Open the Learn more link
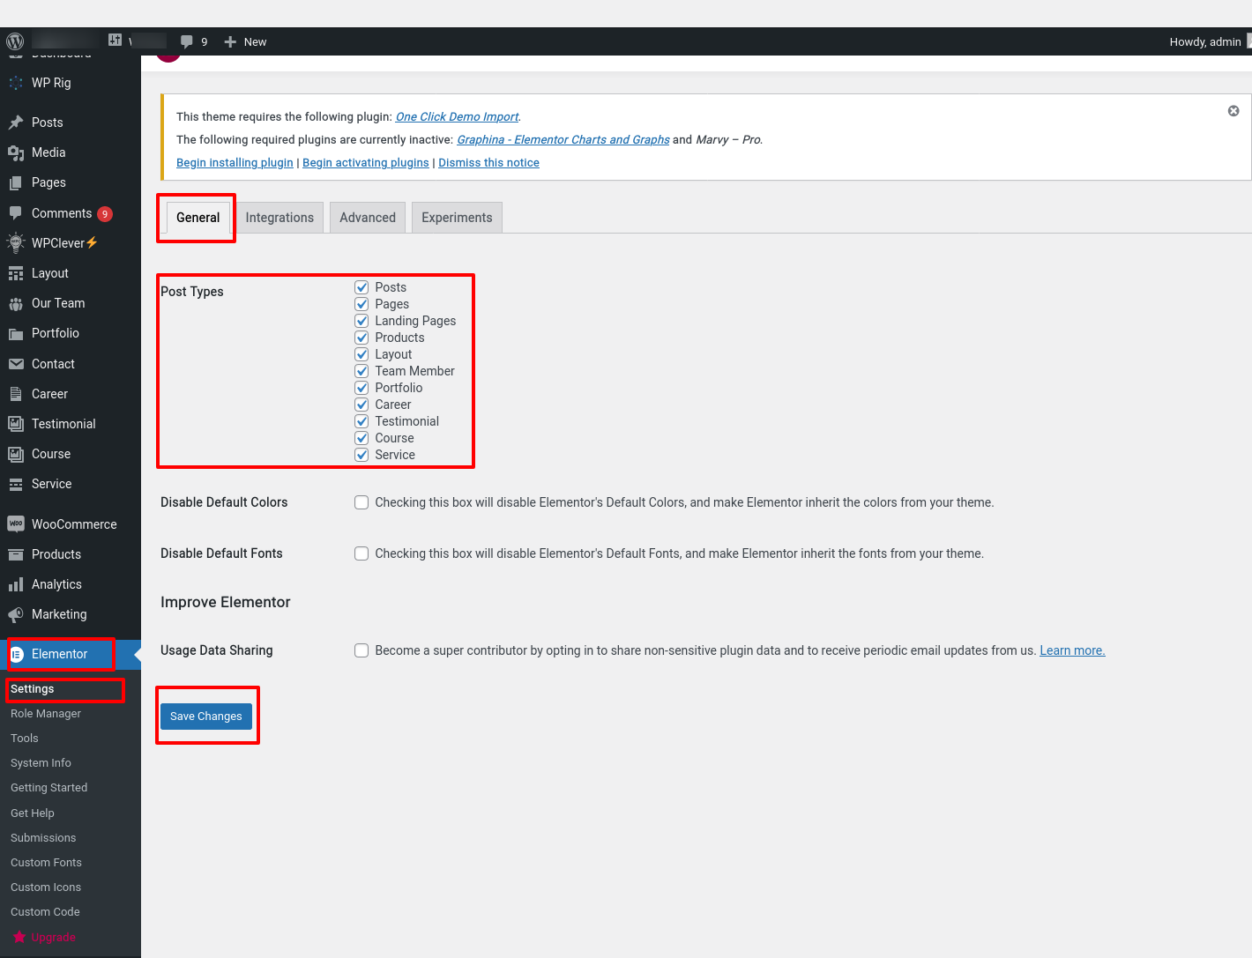The width and height of the screenshot is (1252, 958). point(1072,650)
